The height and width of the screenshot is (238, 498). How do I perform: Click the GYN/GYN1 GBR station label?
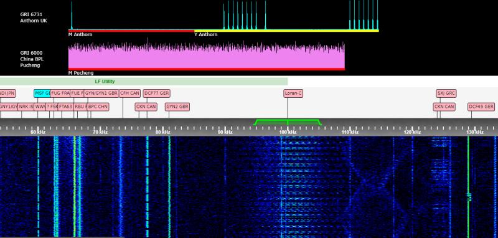pyautogui.click(x=101, y=93)
